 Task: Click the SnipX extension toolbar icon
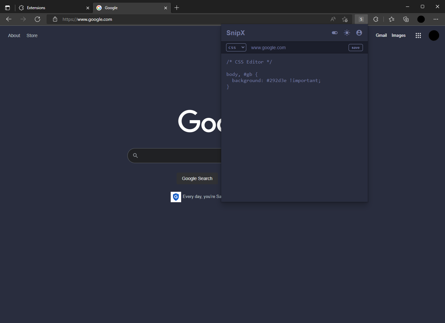pyautogui.click(x=361, y=19)
